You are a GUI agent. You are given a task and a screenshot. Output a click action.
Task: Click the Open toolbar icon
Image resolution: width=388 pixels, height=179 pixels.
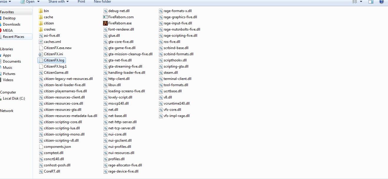click(22, 1)
